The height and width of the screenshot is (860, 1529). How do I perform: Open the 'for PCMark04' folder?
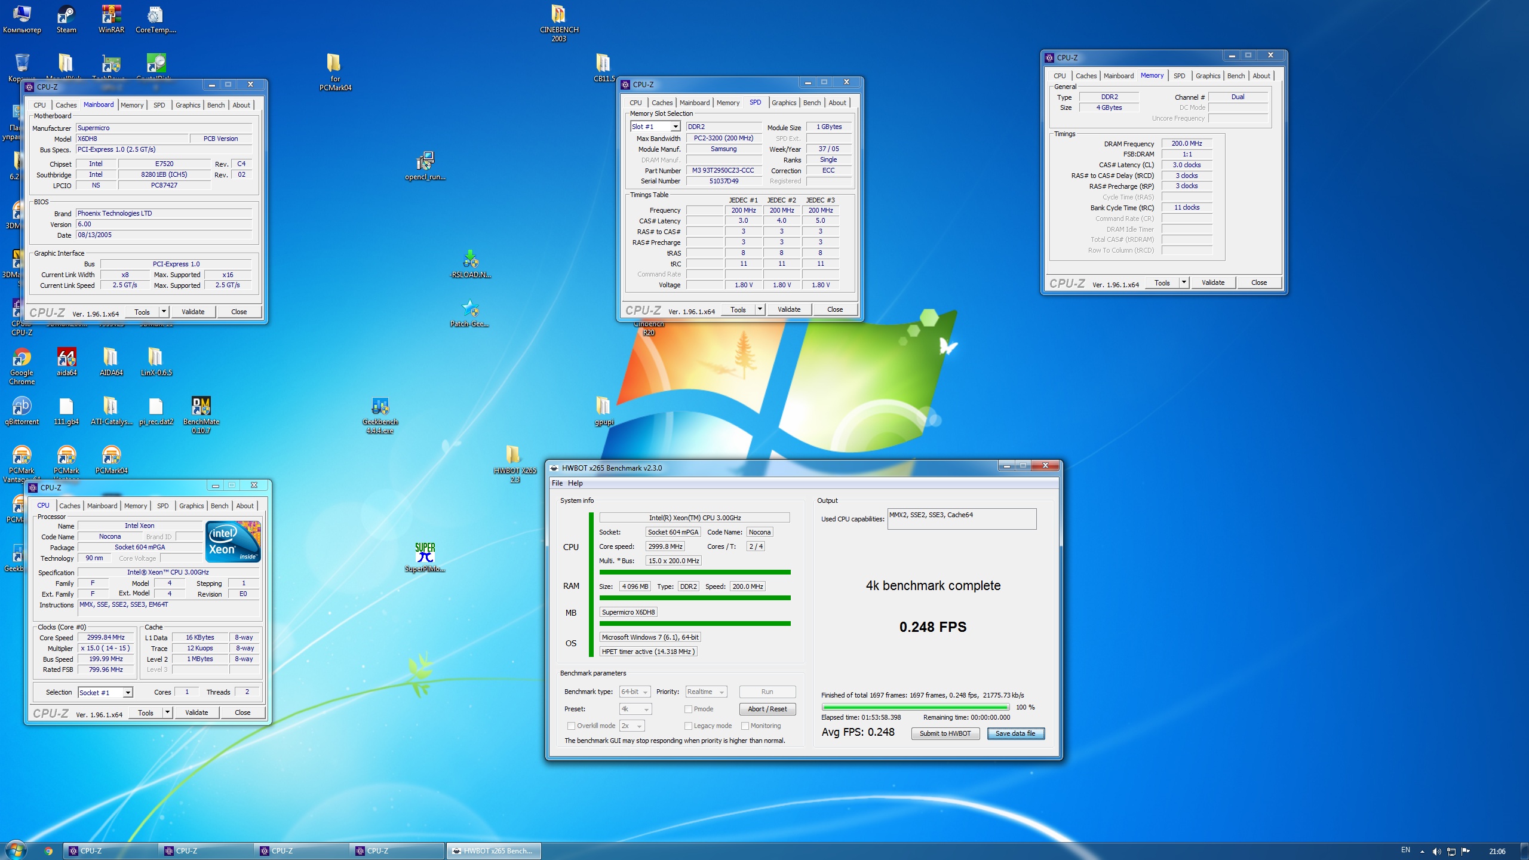(335, 72)
